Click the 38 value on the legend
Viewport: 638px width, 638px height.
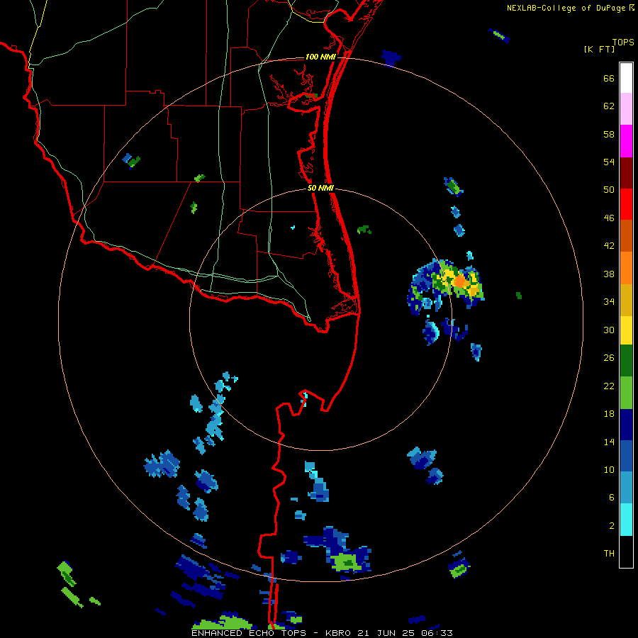609,274
